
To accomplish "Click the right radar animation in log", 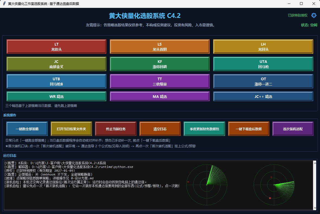I will pyautogui.click(x=274, y=185).
